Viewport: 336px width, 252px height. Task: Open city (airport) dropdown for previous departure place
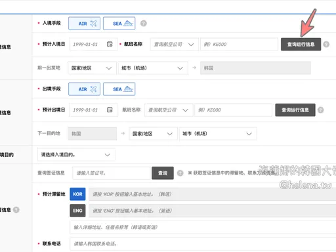click(153, 68)
